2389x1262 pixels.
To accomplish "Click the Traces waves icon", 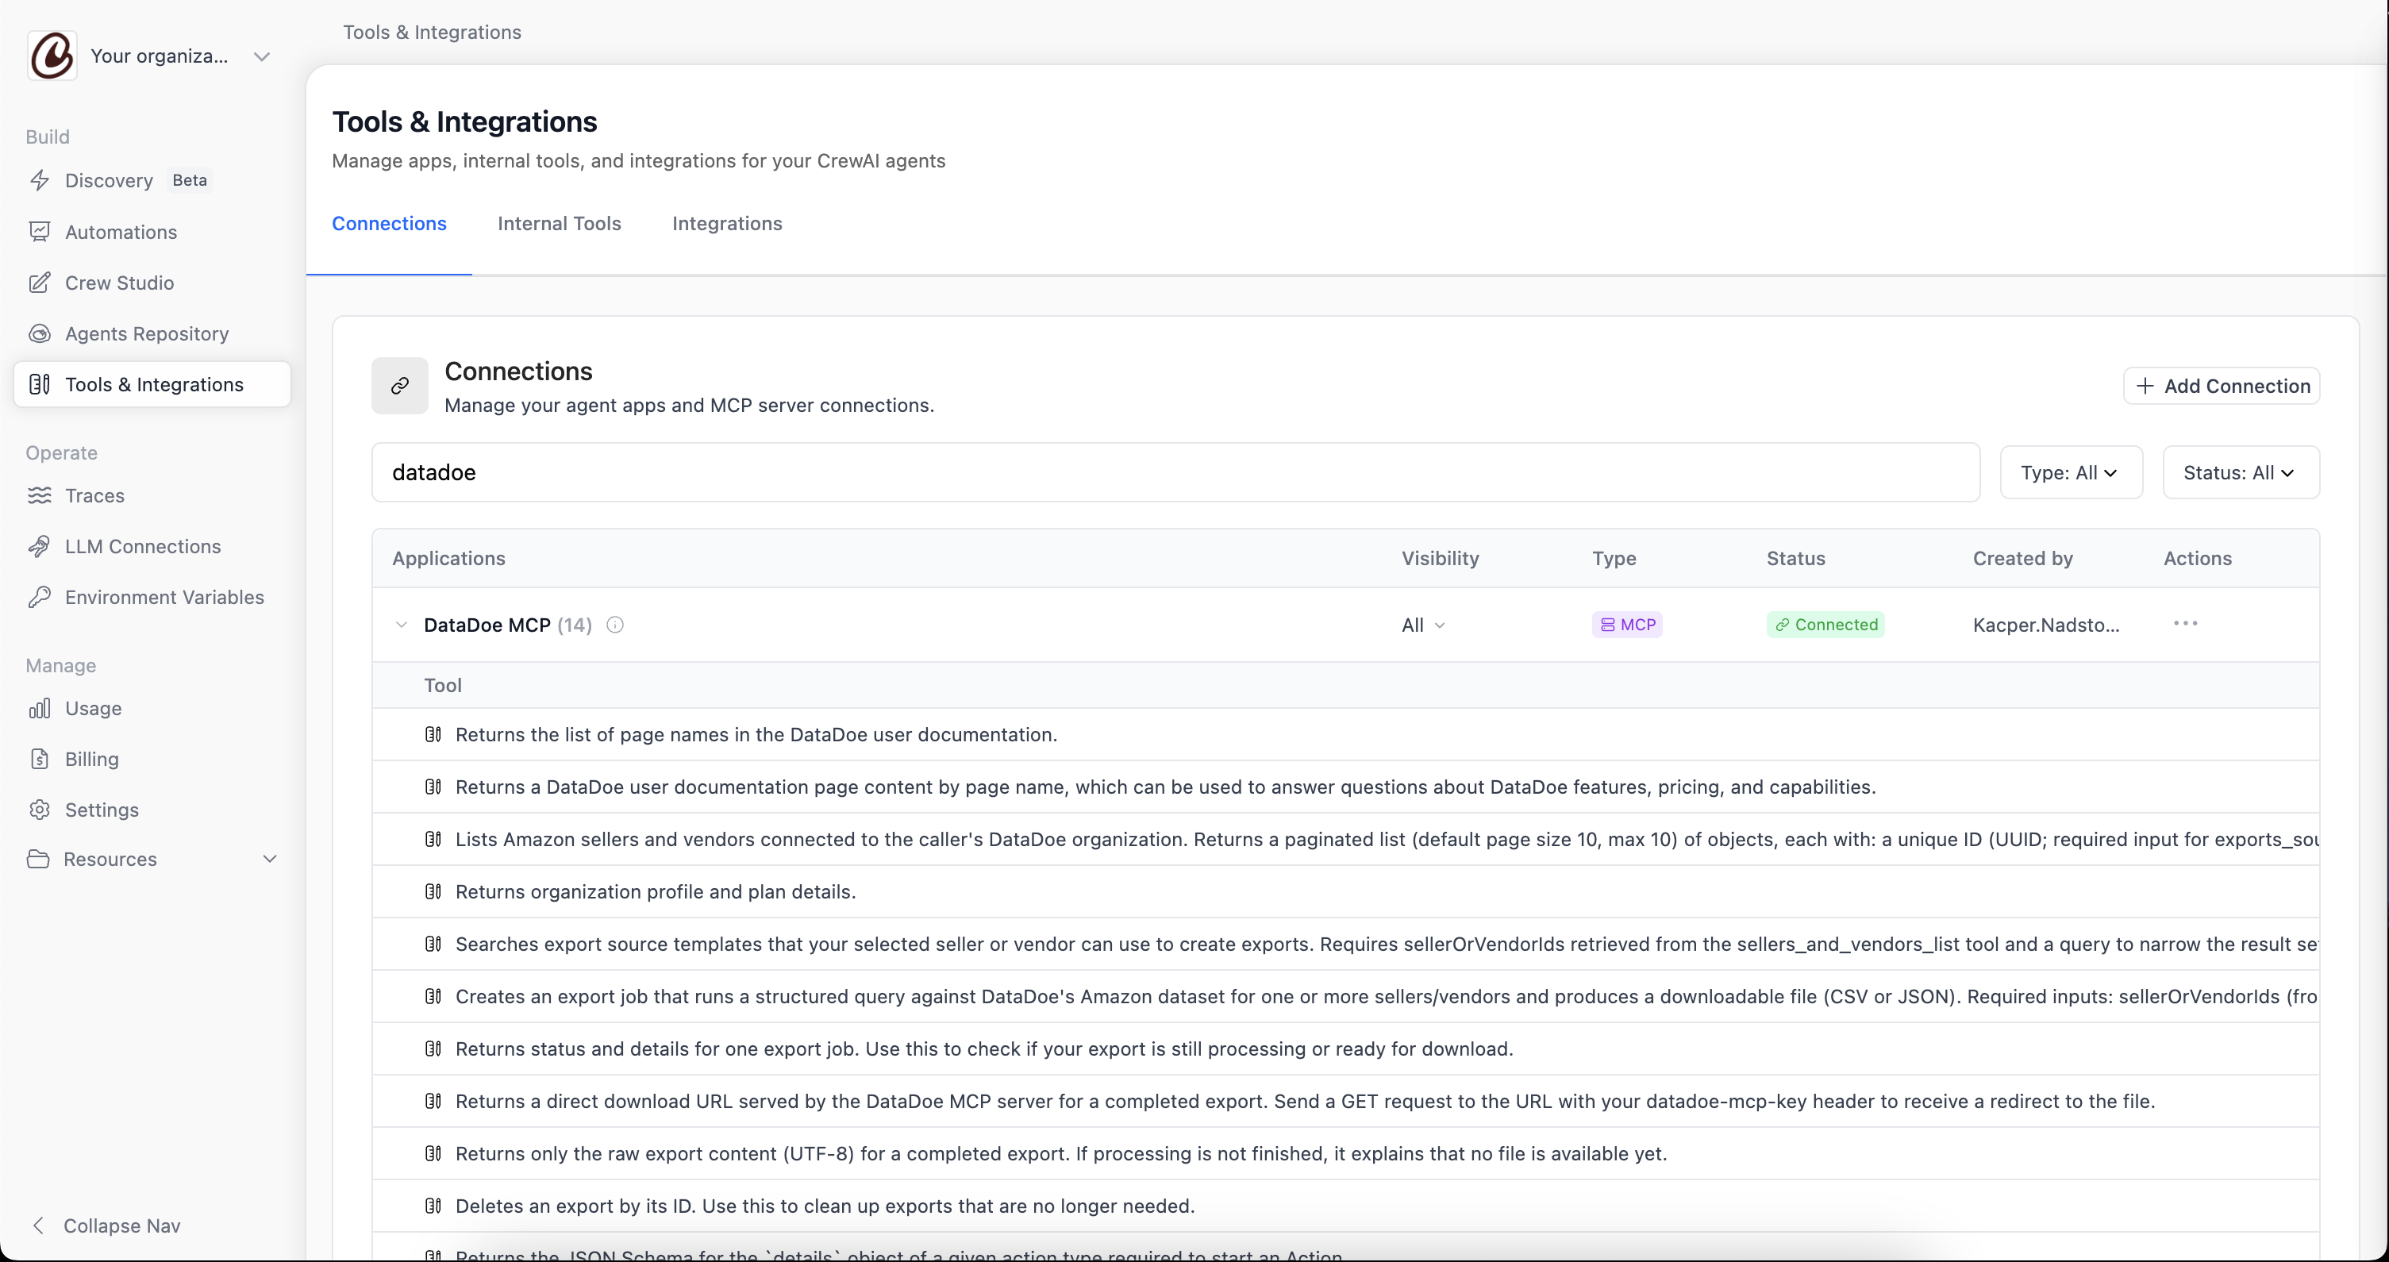I will [39, 496].
